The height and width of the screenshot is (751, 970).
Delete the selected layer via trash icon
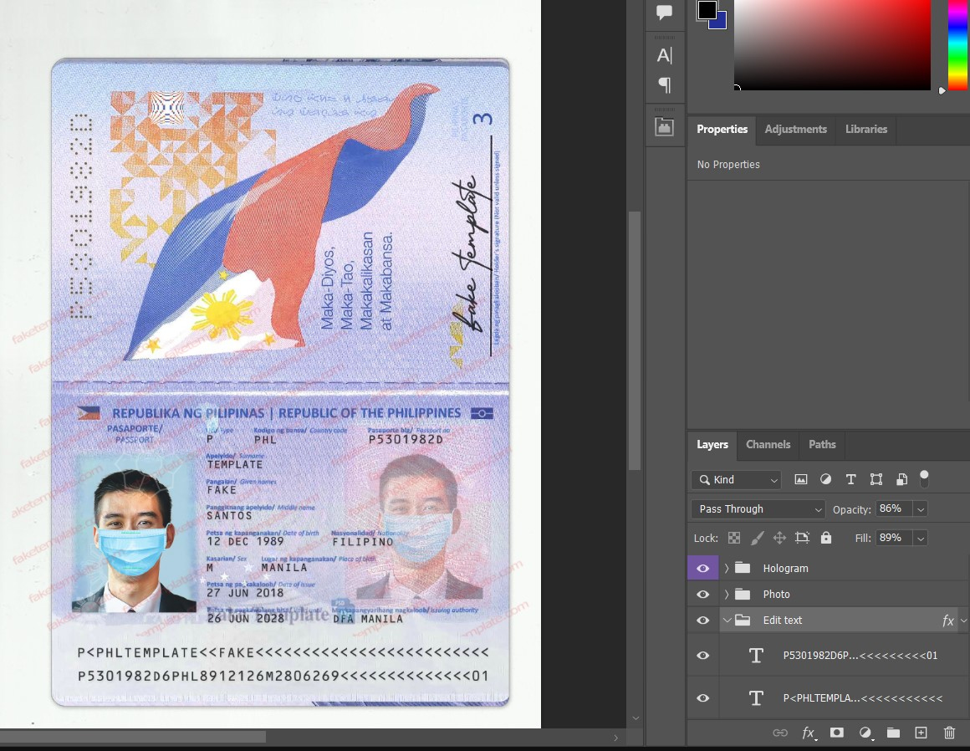pos(950,733)
